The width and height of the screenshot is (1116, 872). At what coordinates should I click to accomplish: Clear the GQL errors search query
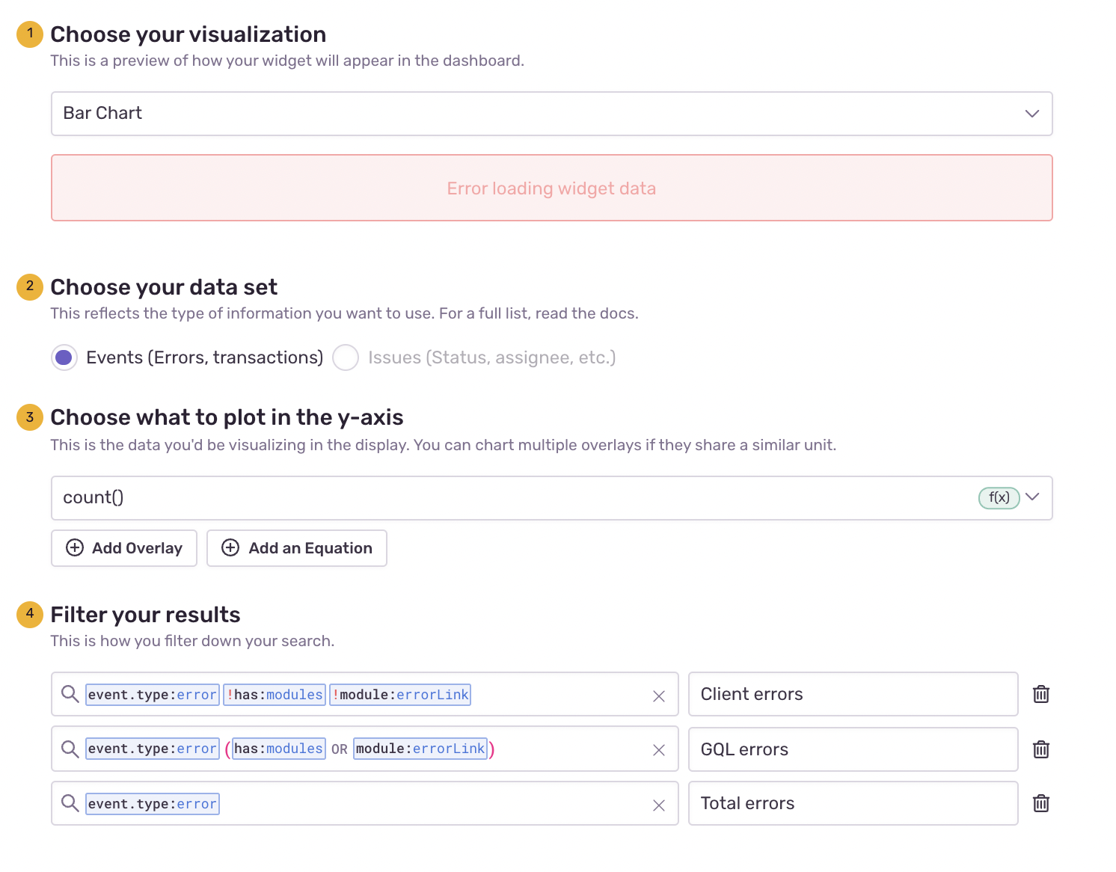pos(658,750)
